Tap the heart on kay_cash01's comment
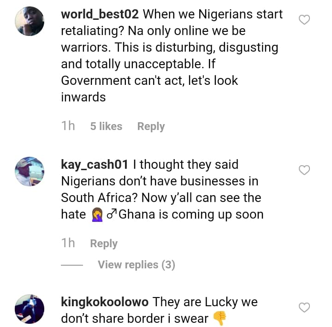 [304, 170]
